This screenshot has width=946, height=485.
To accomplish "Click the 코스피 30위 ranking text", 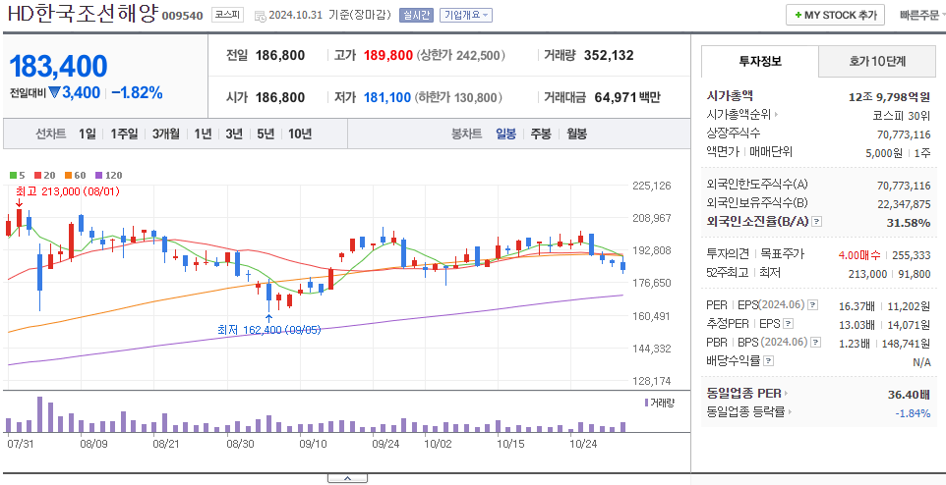I will (902, 115).
